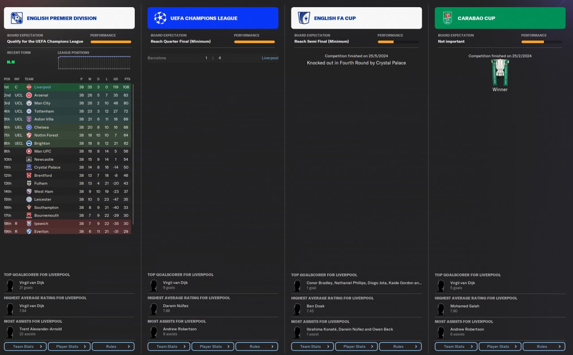This screenshot has height=355, width=573.
Task: Click Chelsea's club badge in the table
Action: coord(29,127)
